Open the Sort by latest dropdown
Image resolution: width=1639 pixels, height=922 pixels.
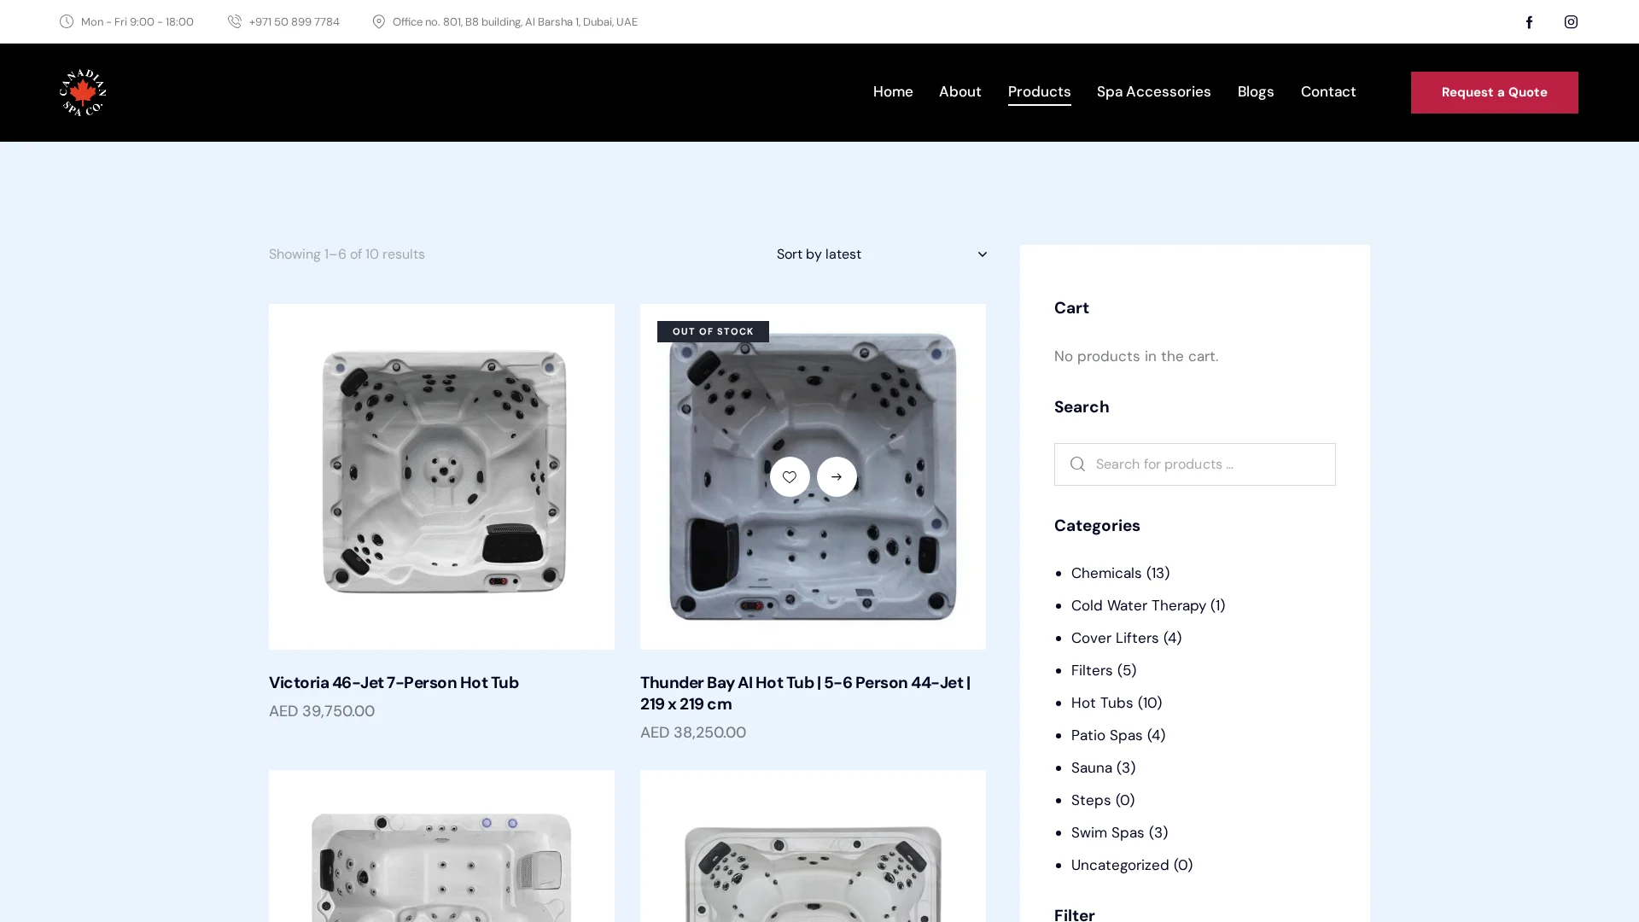pyautogui.click(x=881, y=254)
